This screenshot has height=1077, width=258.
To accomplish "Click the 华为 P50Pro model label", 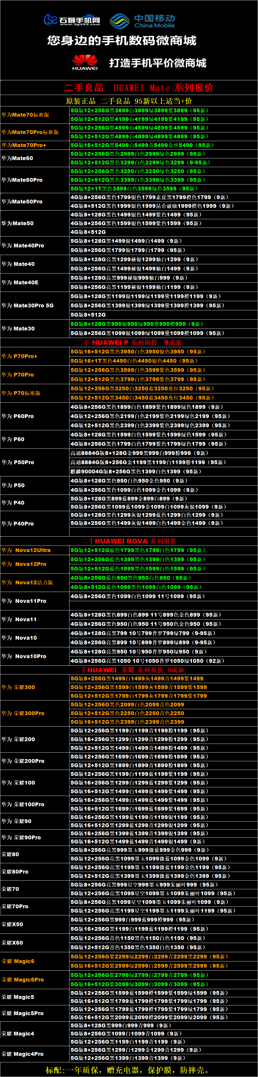I will (18, 463).
